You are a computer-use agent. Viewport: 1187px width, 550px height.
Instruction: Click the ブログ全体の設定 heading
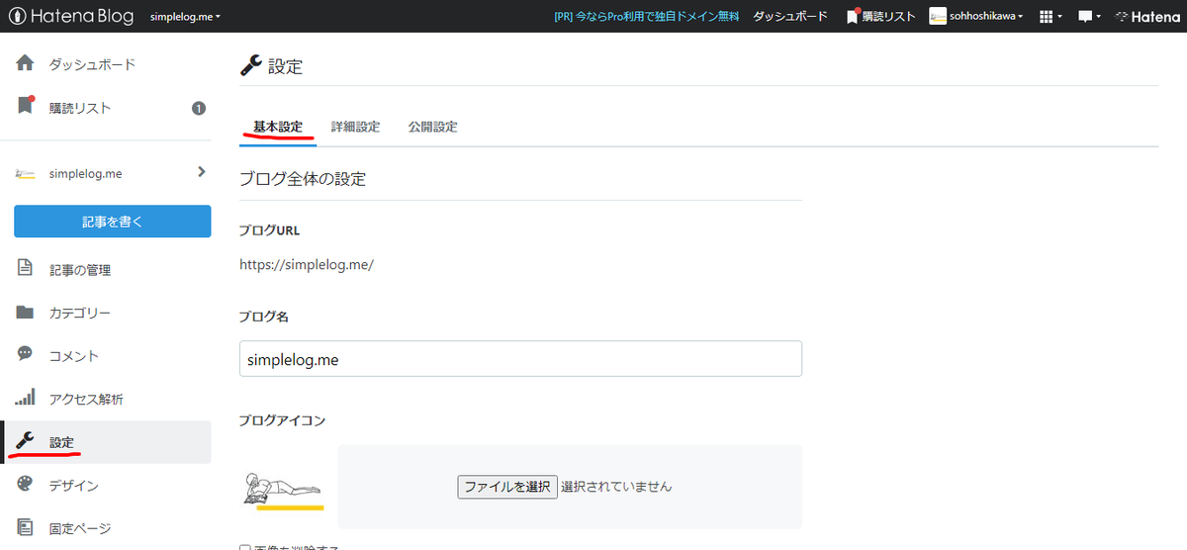click(303, 179)
